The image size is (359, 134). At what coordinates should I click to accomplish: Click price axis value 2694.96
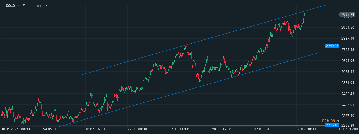(348, 61)
